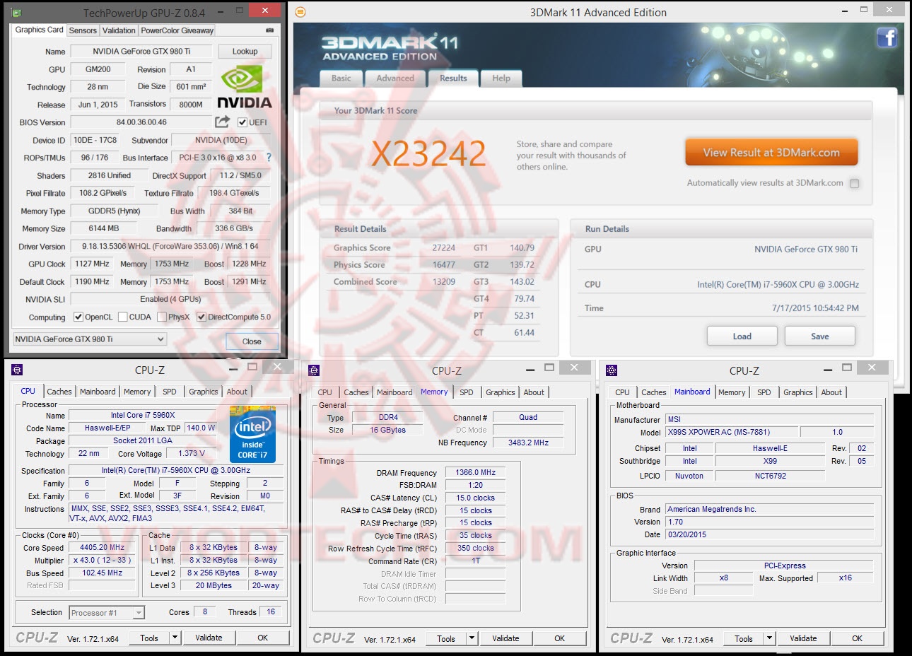Switch to the Basic tab in 3DMark 11
This screenshot has width=912, height=656.
pos(341,78)
